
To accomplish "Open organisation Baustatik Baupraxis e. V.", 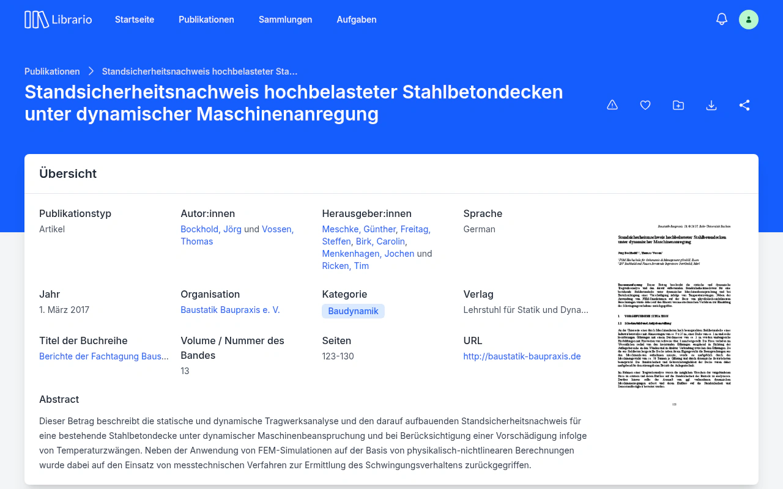I will pyautogui.click(x=230, y=310).
